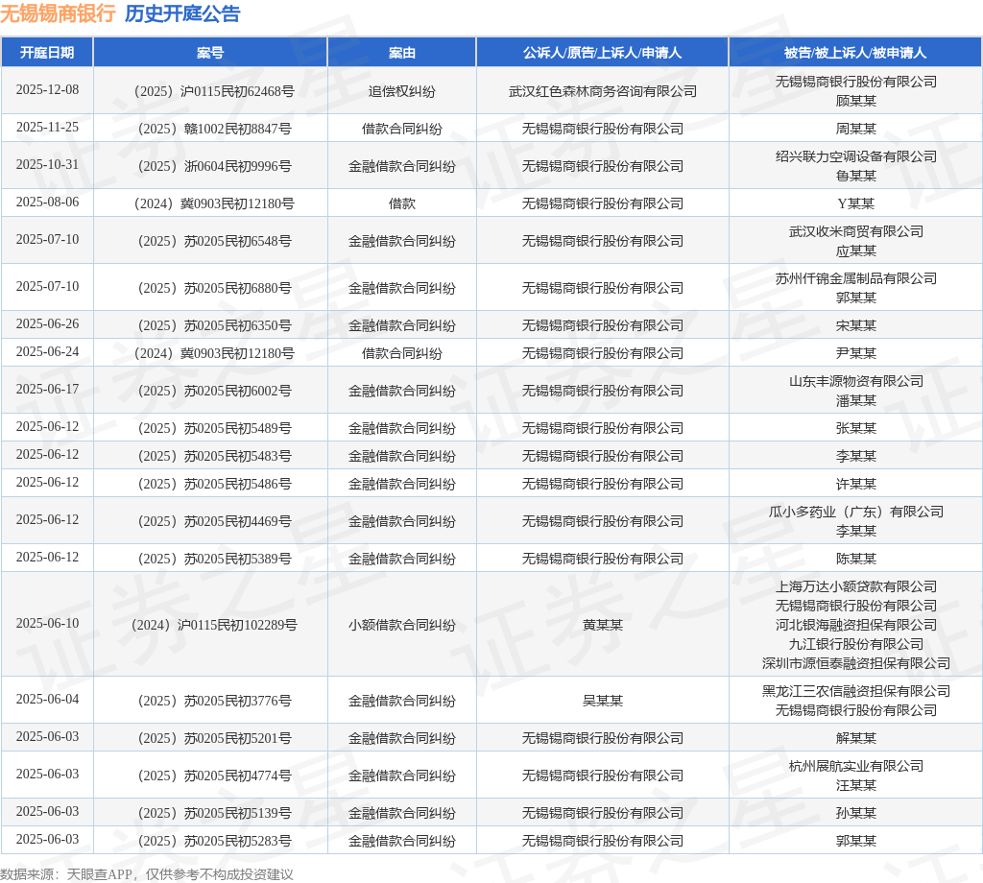The height and width of the screenshot is (883, 983).
Task: Click defendant 苏州仟锦金属制品有限公司
Action: [855, 279]
